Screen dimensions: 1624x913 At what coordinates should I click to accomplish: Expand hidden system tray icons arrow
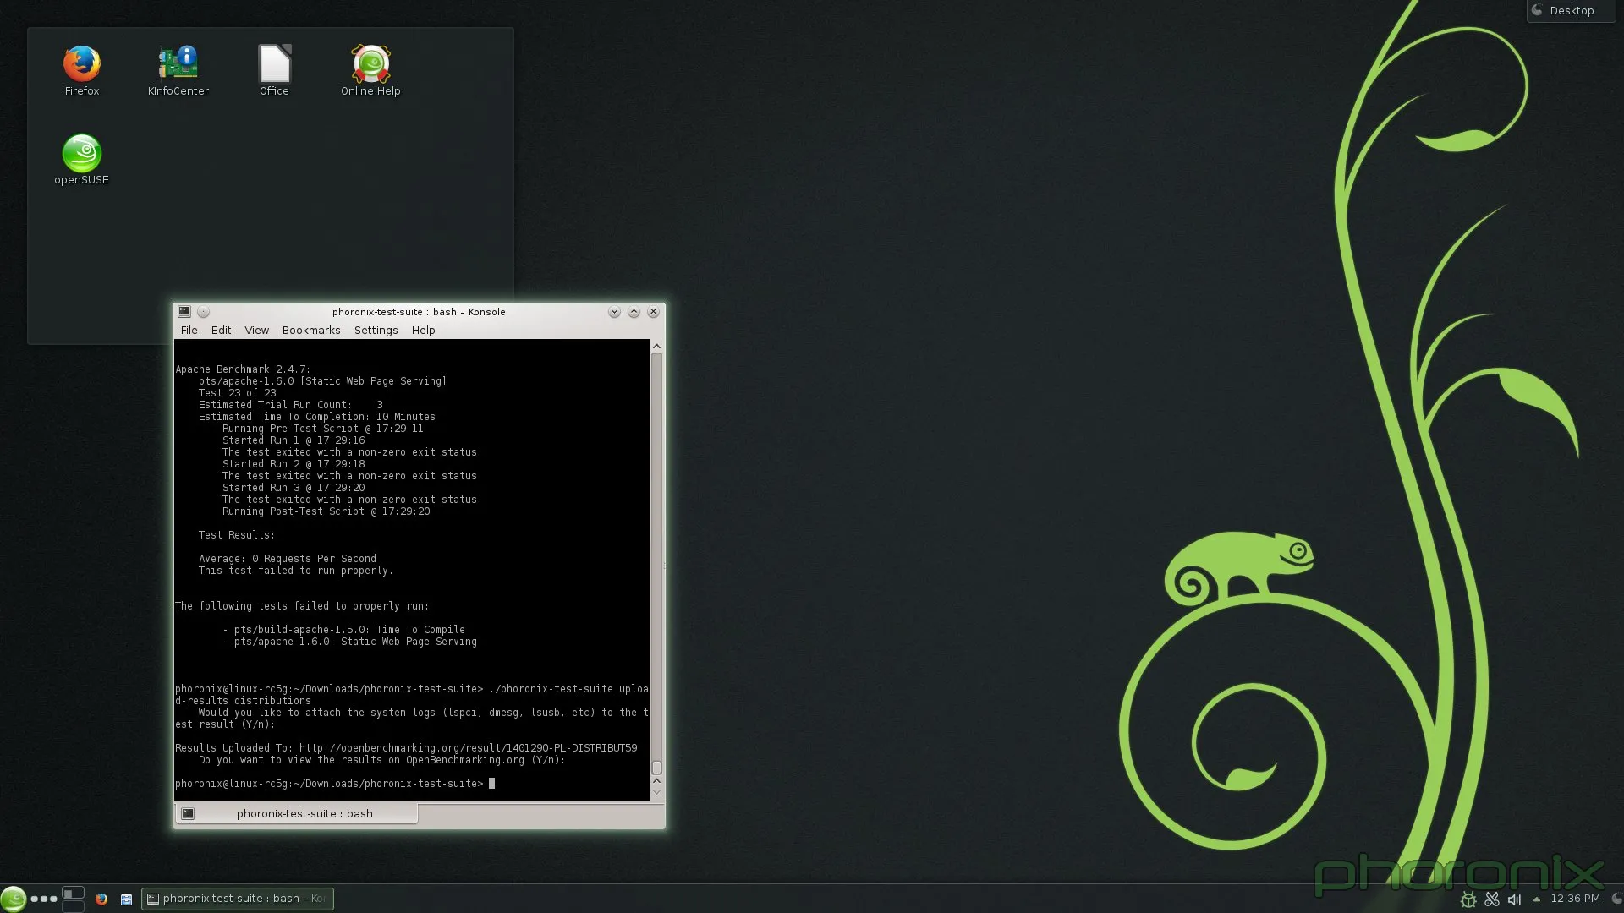click(1536, 899)
